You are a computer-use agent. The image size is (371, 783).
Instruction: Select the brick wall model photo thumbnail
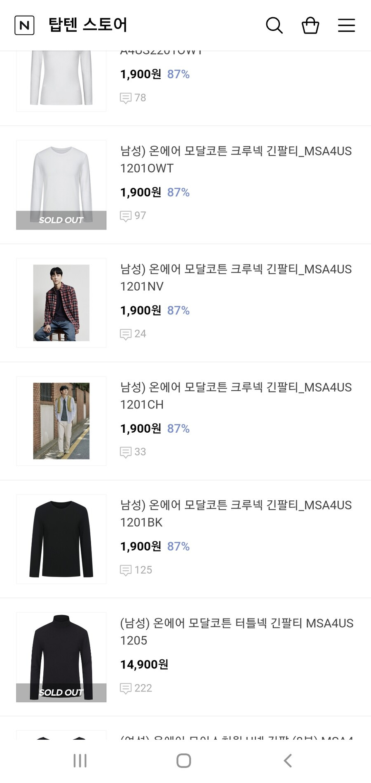point(61,421)
